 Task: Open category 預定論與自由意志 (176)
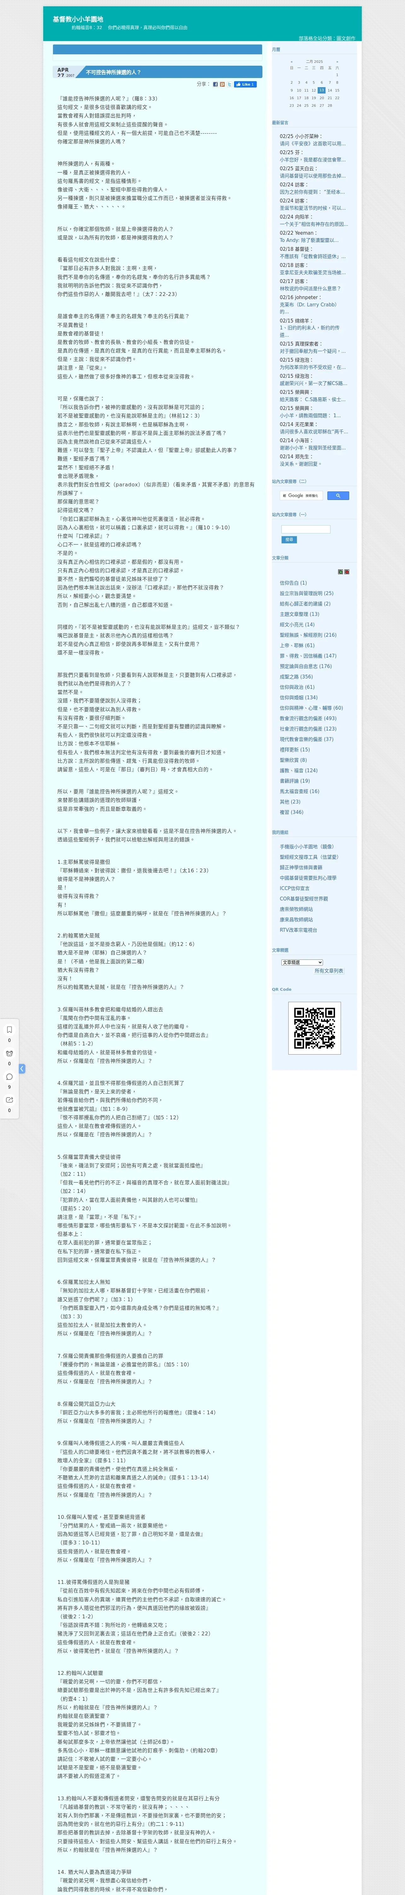click(306, 666)
